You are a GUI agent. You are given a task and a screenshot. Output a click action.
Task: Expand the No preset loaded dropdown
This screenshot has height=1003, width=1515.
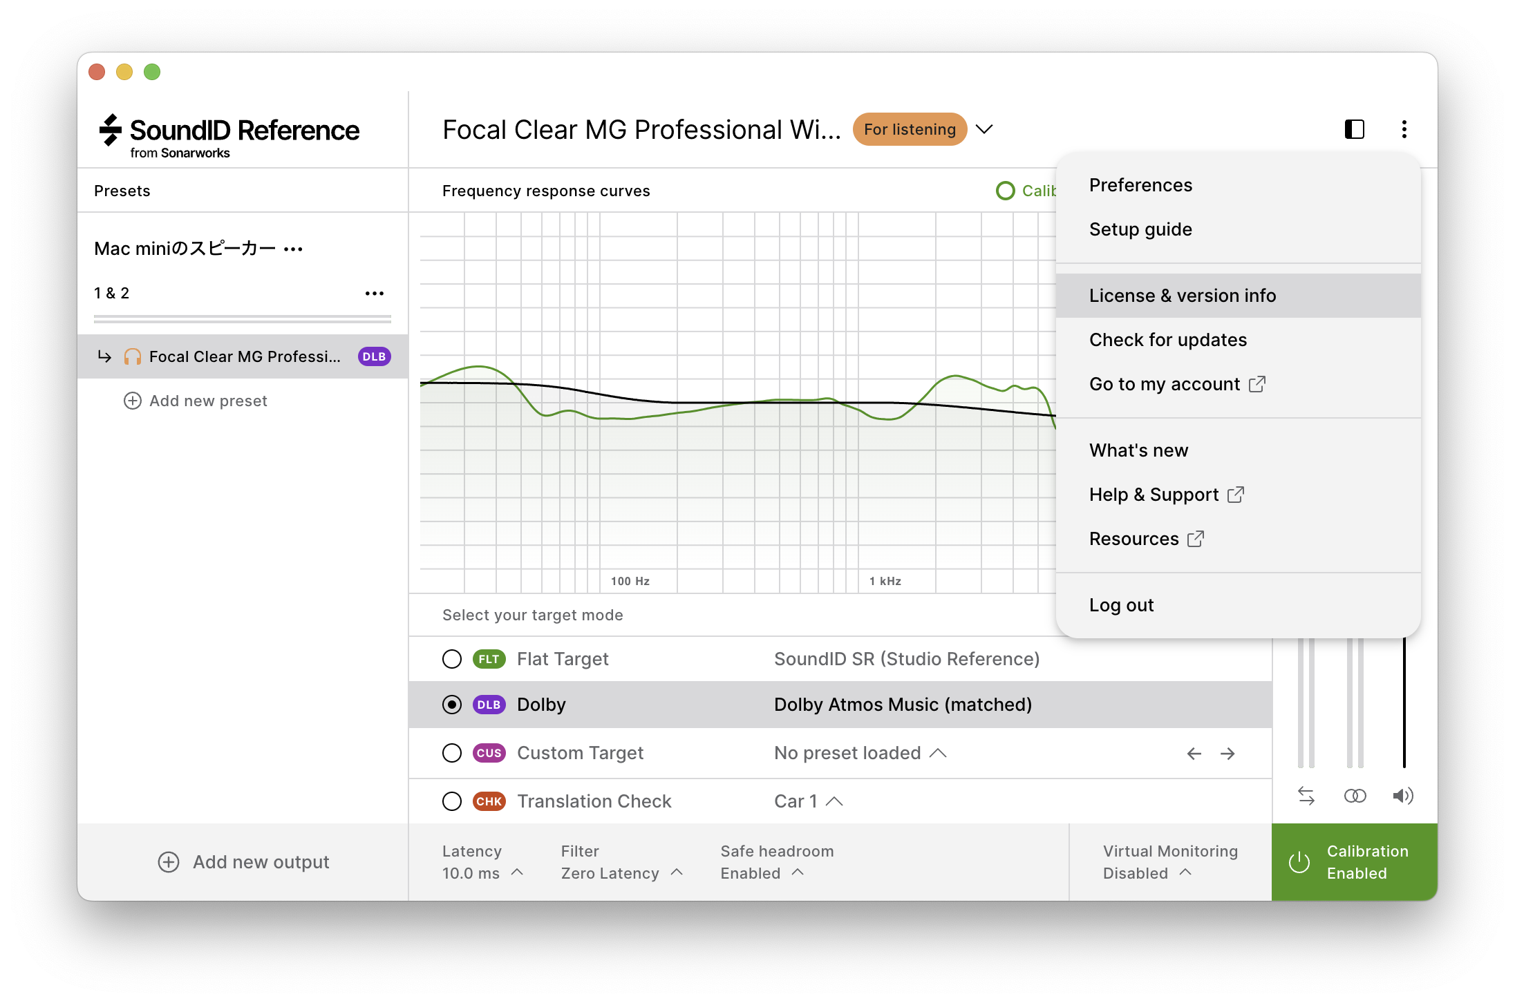click(x=860, y=753)
